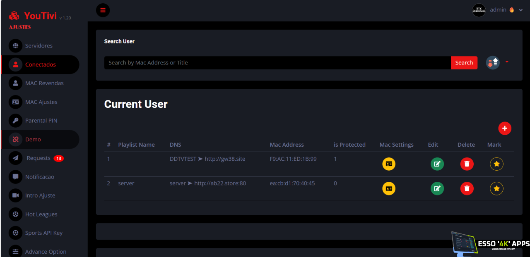The height and width of the screenshot is (257, 530).
Task: Open Hot Leagues soccer ball icon
Action: pyautogui.click(x=15, y=214)
